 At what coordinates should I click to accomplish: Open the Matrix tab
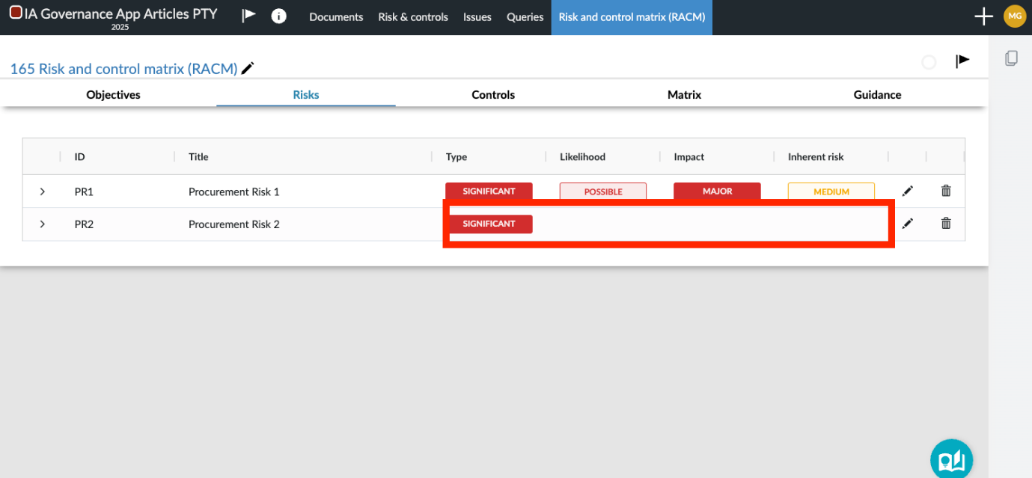click(684, 94)
